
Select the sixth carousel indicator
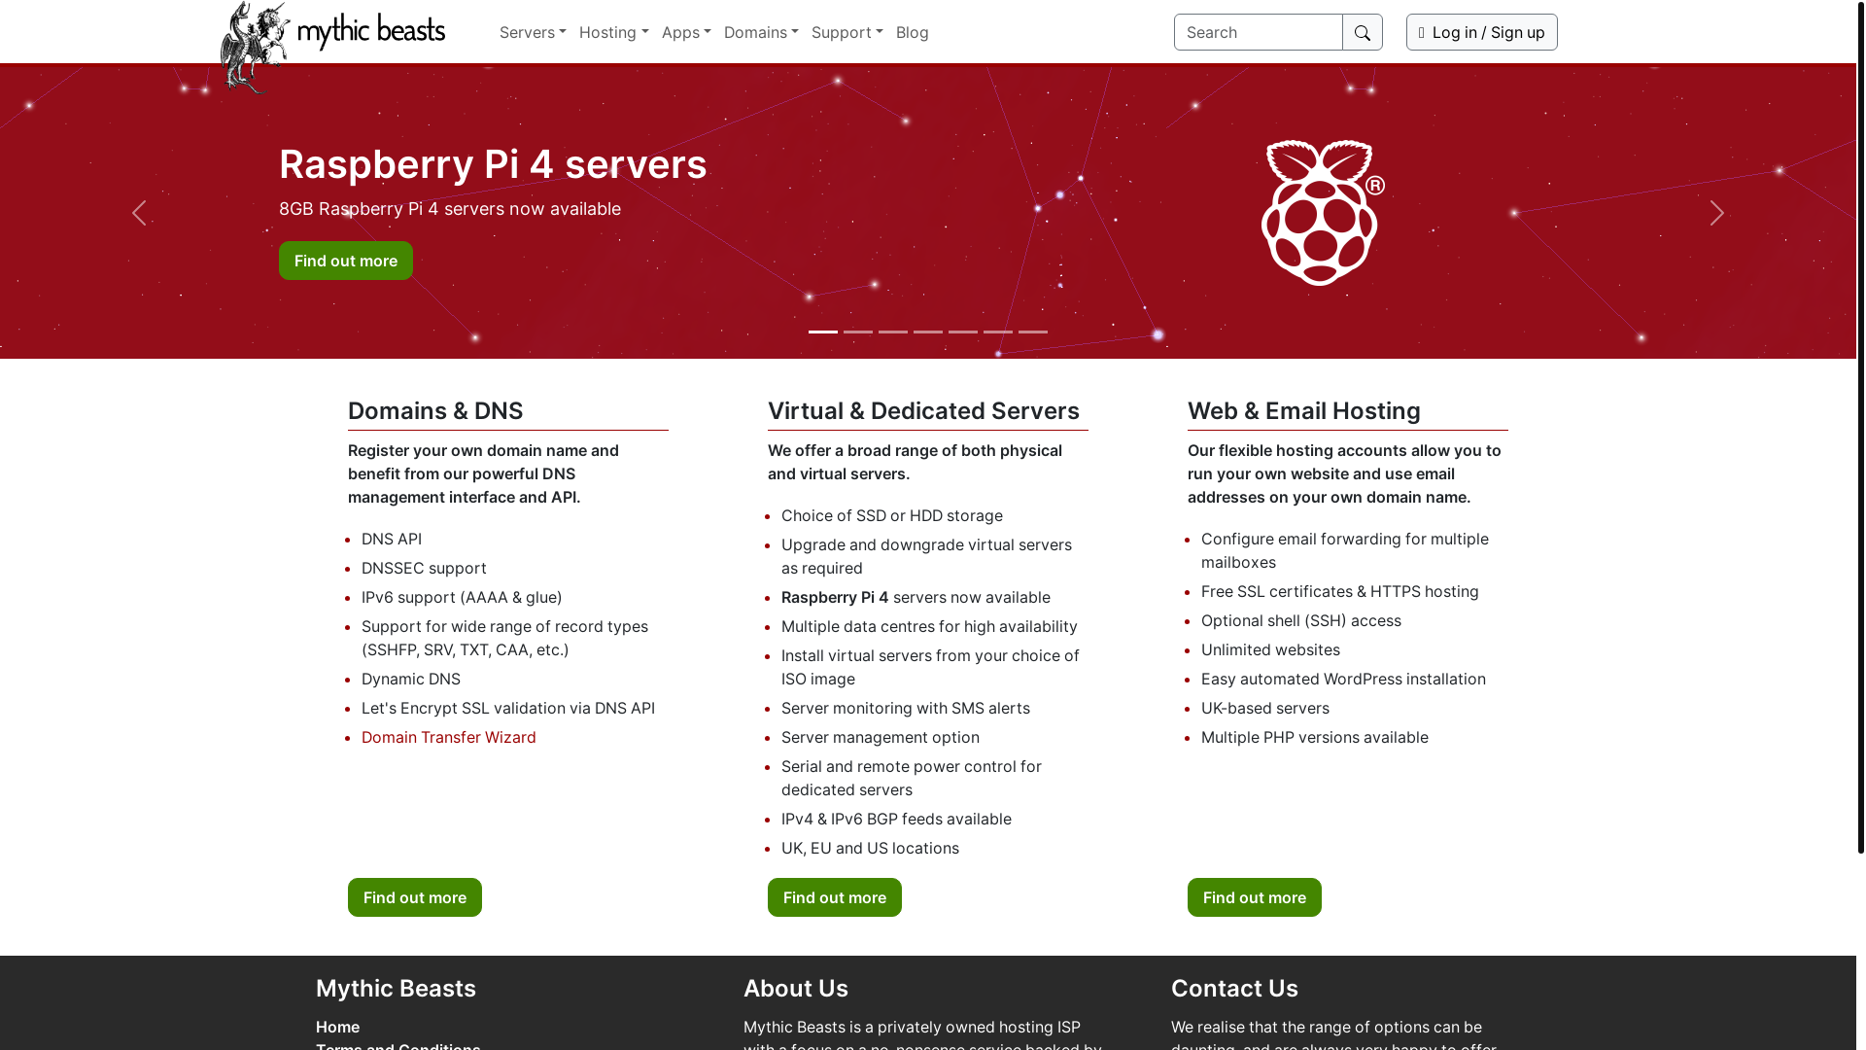(x=998, y=332)
